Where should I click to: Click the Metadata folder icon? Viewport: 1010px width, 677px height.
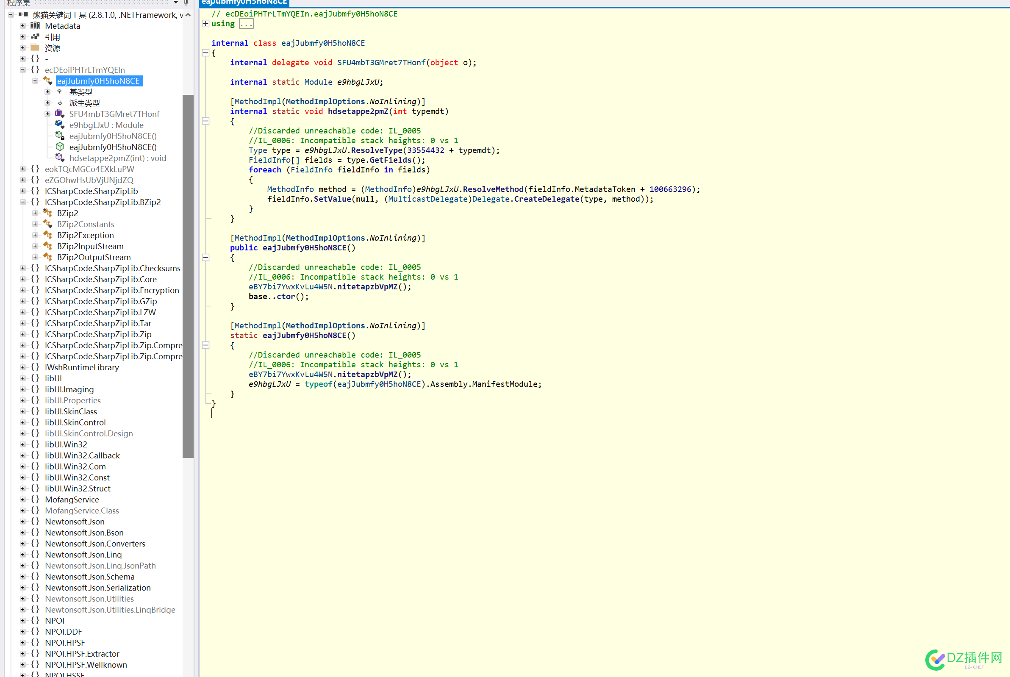36,25
